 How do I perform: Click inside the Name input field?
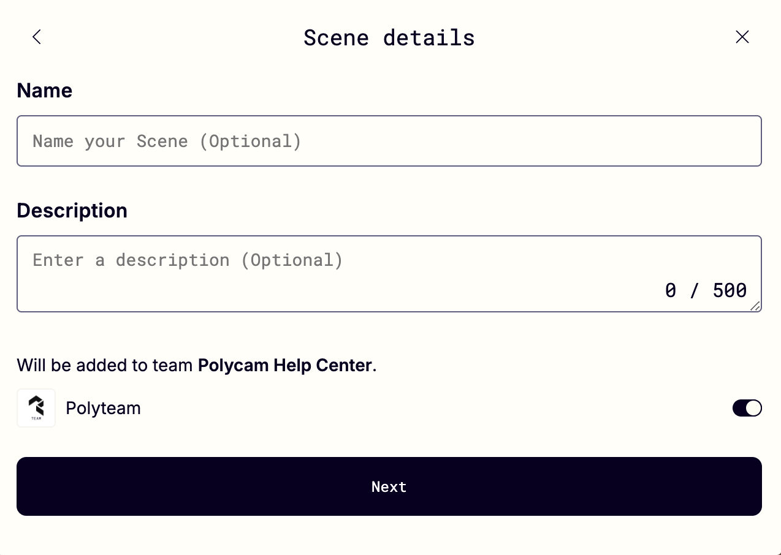coord(389,141)
